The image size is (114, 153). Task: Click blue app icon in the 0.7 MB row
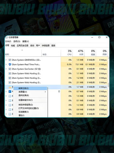[x=10, y=92]
